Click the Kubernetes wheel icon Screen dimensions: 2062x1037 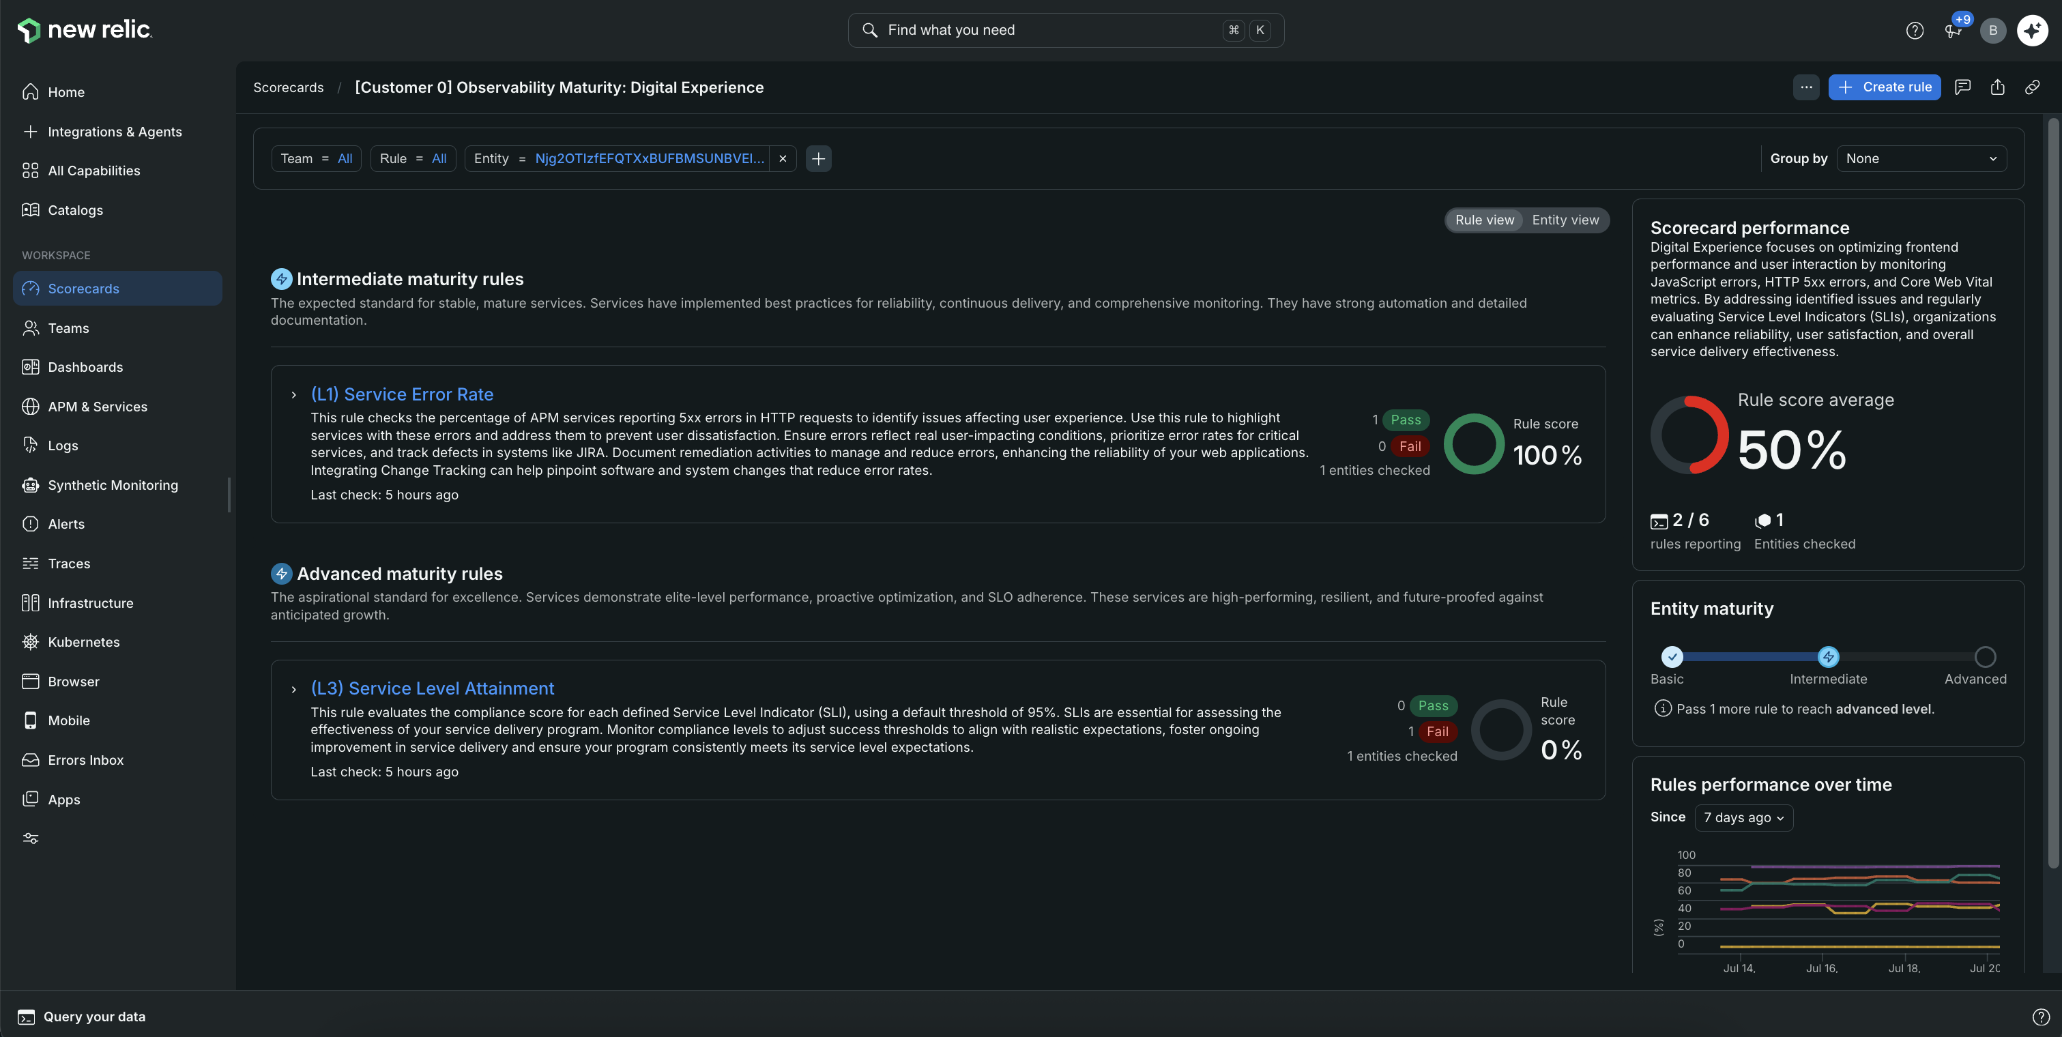point(31,642)
